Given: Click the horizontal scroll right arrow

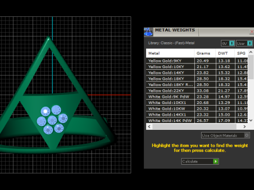Looking at the screenshot, I should click(244, 127).
